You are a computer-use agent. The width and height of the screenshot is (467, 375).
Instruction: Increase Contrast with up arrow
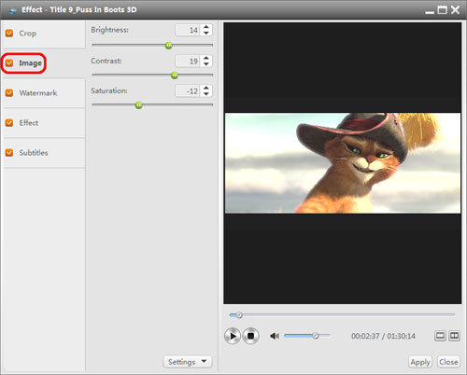coord(206,58)
